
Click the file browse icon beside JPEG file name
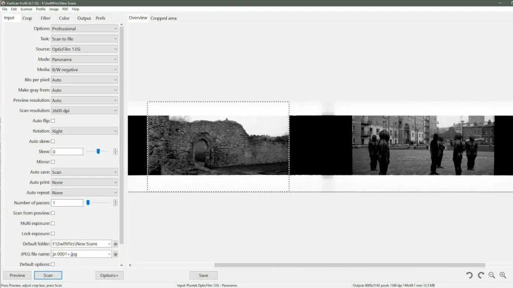coord(116,254)
